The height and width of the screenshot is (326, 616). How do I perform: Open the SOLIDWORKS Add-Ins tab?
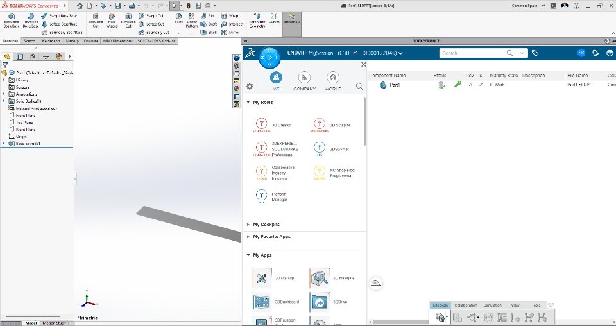[x=157, y=41]
